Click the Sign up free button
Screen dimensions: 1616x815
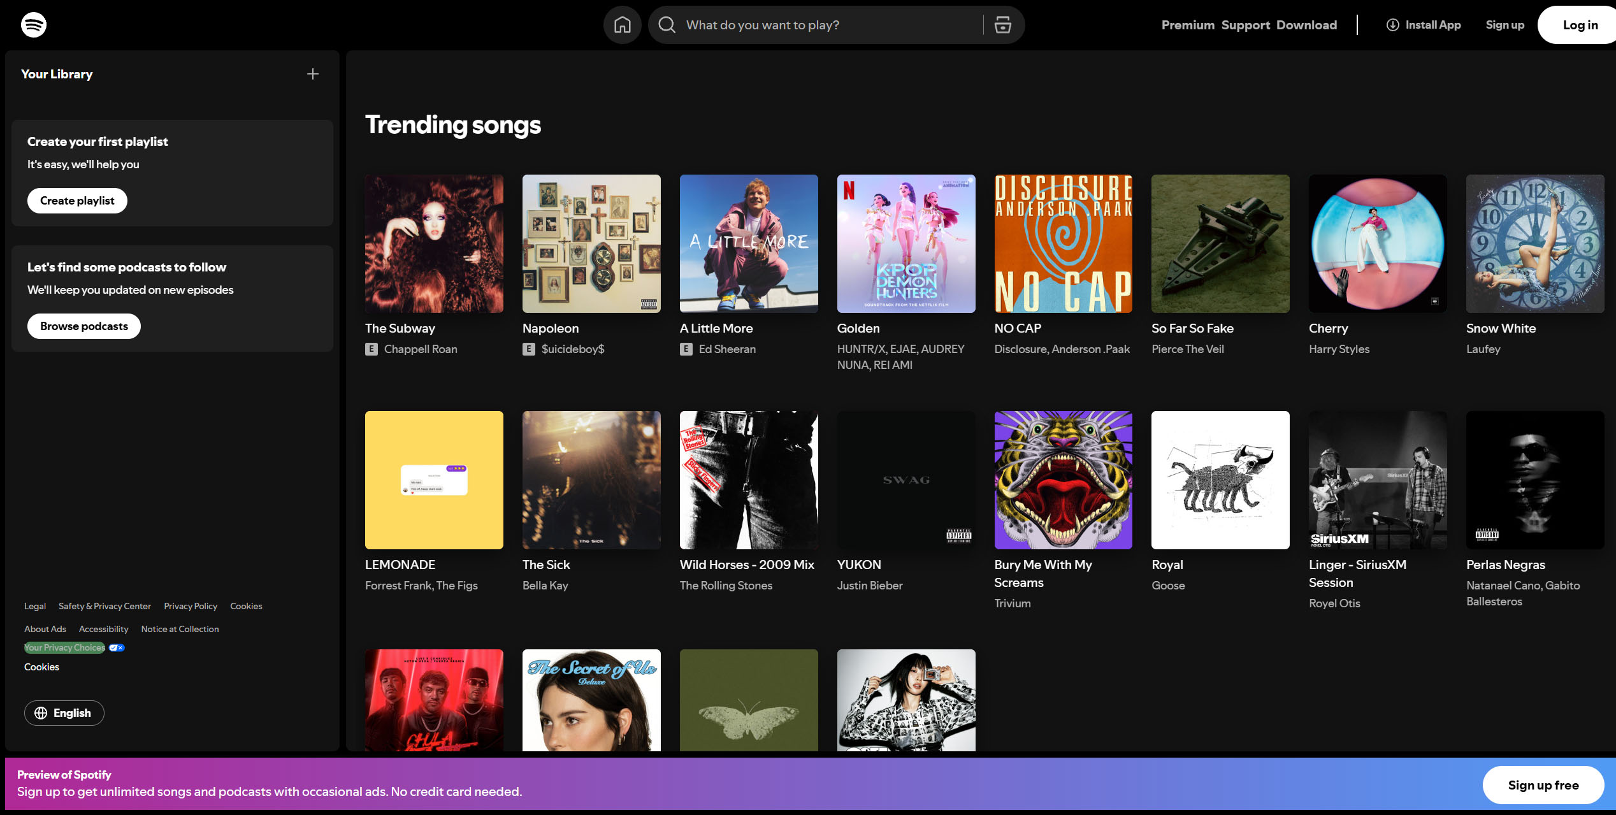pyautogui.click(x=1543, y=785)
